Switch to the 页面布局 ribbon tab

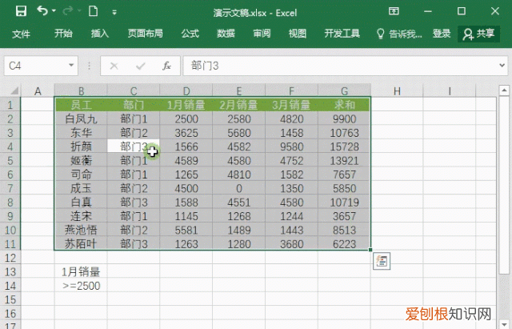(x=145, y=34)
